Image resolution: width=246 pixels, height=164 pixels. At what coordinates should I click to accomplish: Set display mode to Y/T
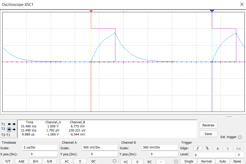[x=8, y=161]
